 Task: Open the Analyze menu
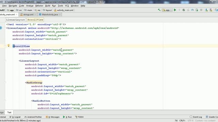pyautogui.click(x=30, y=6)
